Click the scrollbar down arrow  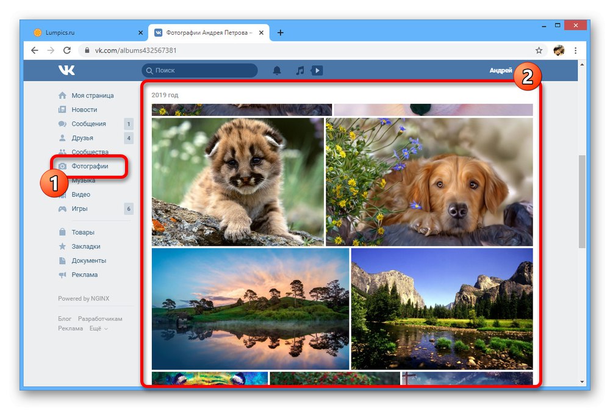coord(581,381)
